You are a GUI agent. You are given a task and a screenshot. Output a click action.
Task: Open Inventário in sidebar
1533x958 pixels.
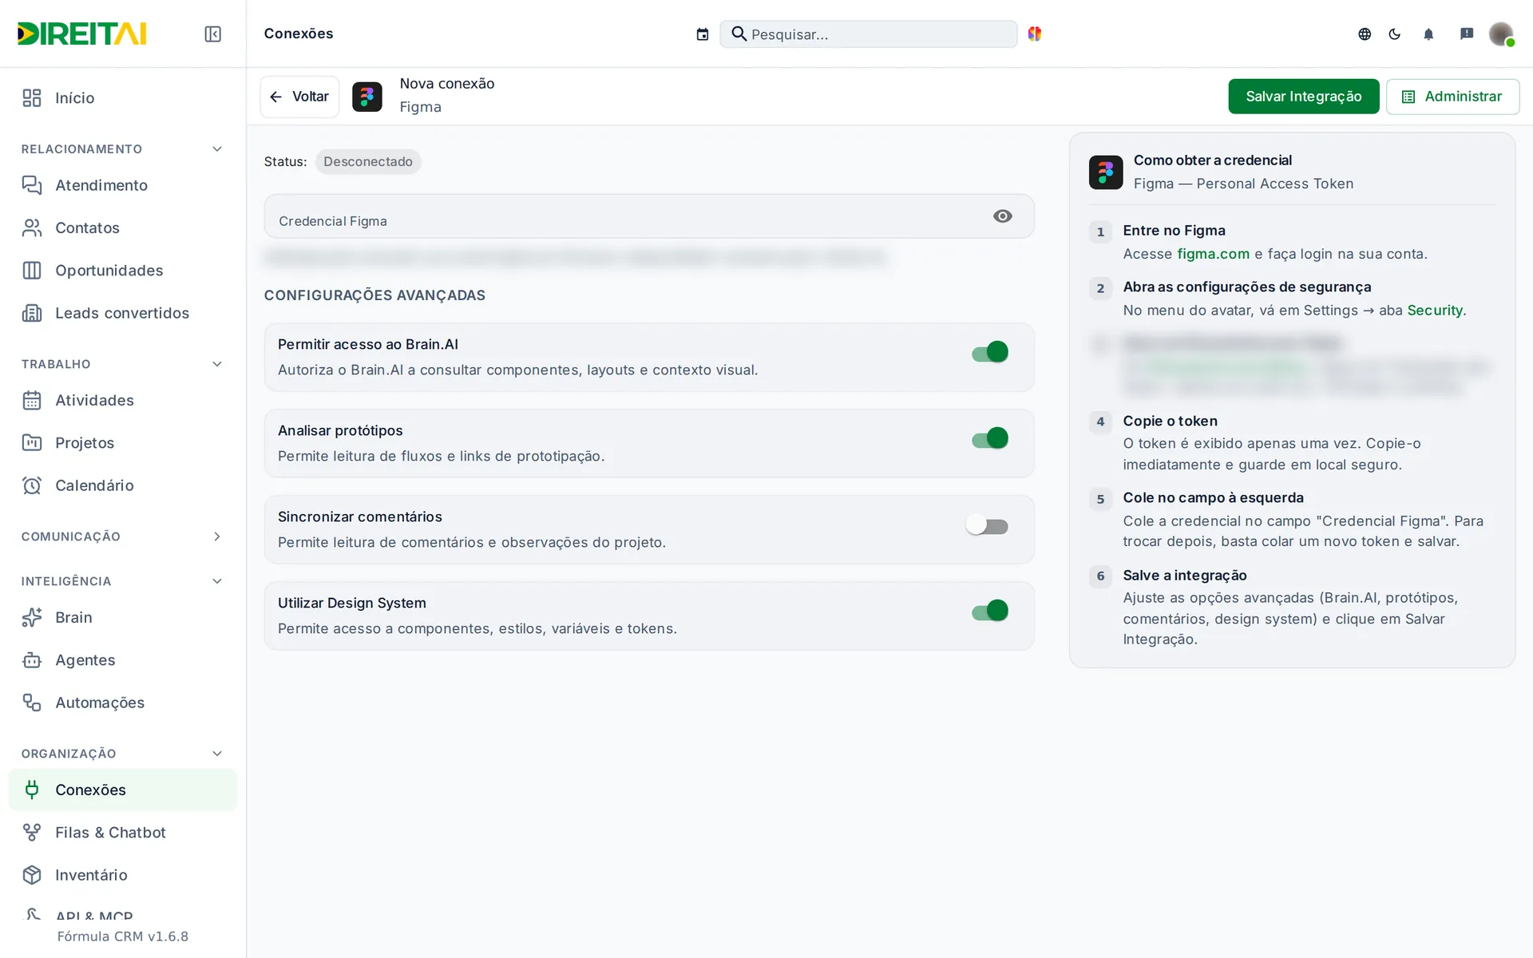point(123,875)
